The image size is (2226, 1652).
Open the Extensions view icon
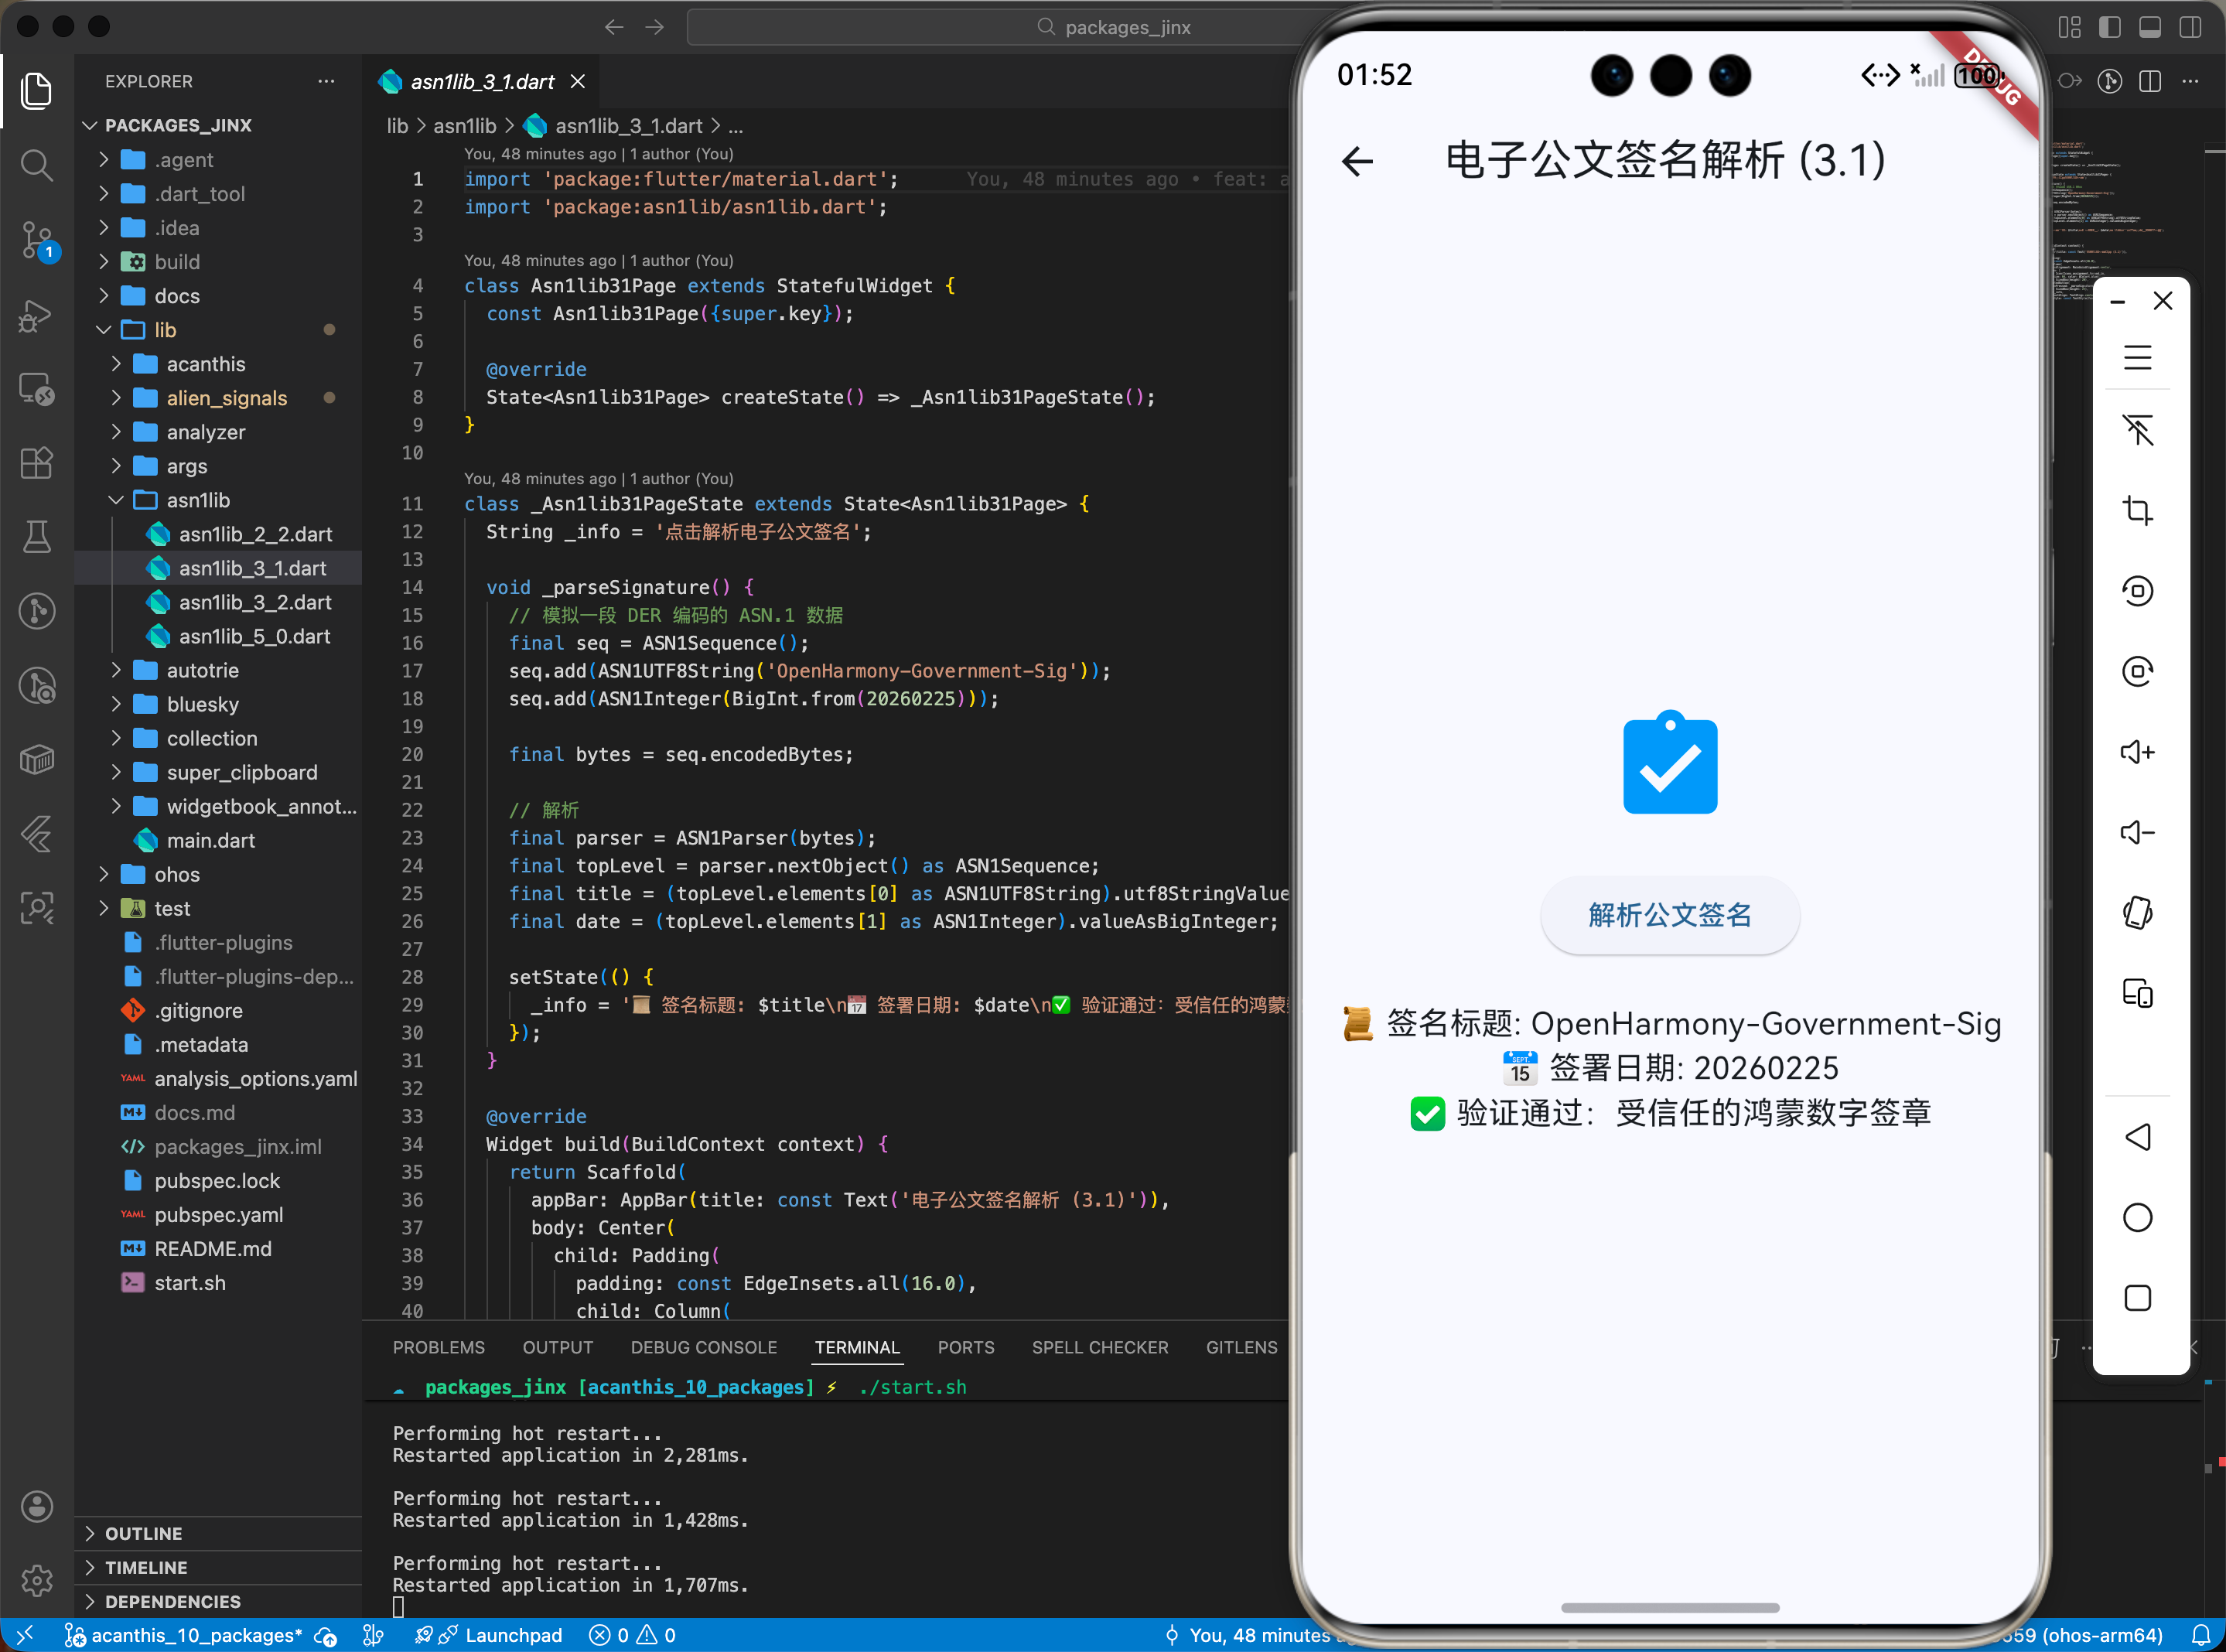tap(37, 463)
